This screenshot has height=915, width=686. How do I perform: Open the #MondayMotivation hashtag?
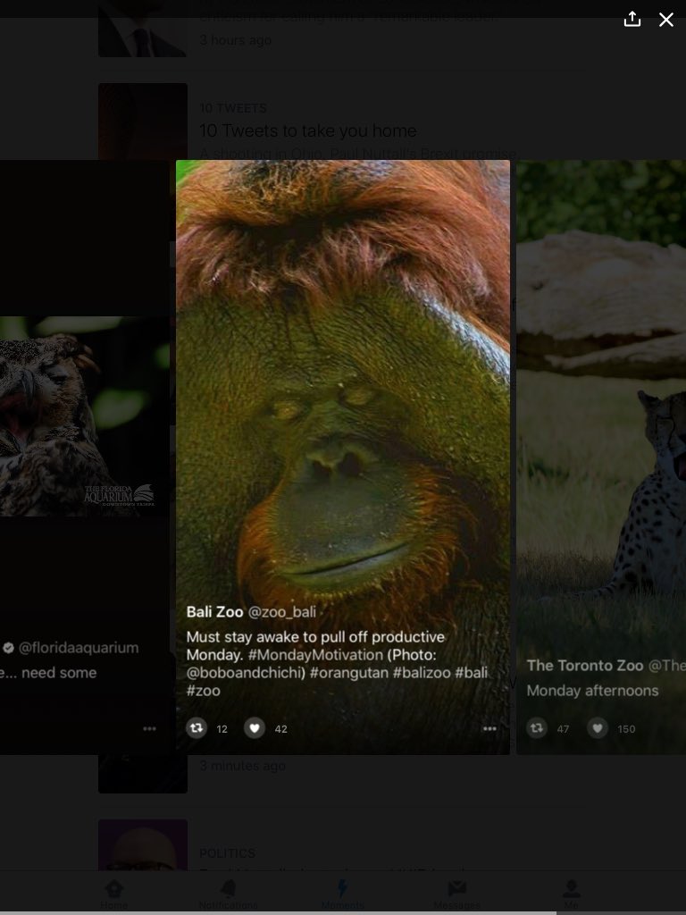tap(315, 655)
